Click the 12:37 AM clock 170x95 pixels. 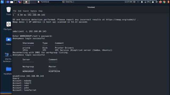coord(128,2)
